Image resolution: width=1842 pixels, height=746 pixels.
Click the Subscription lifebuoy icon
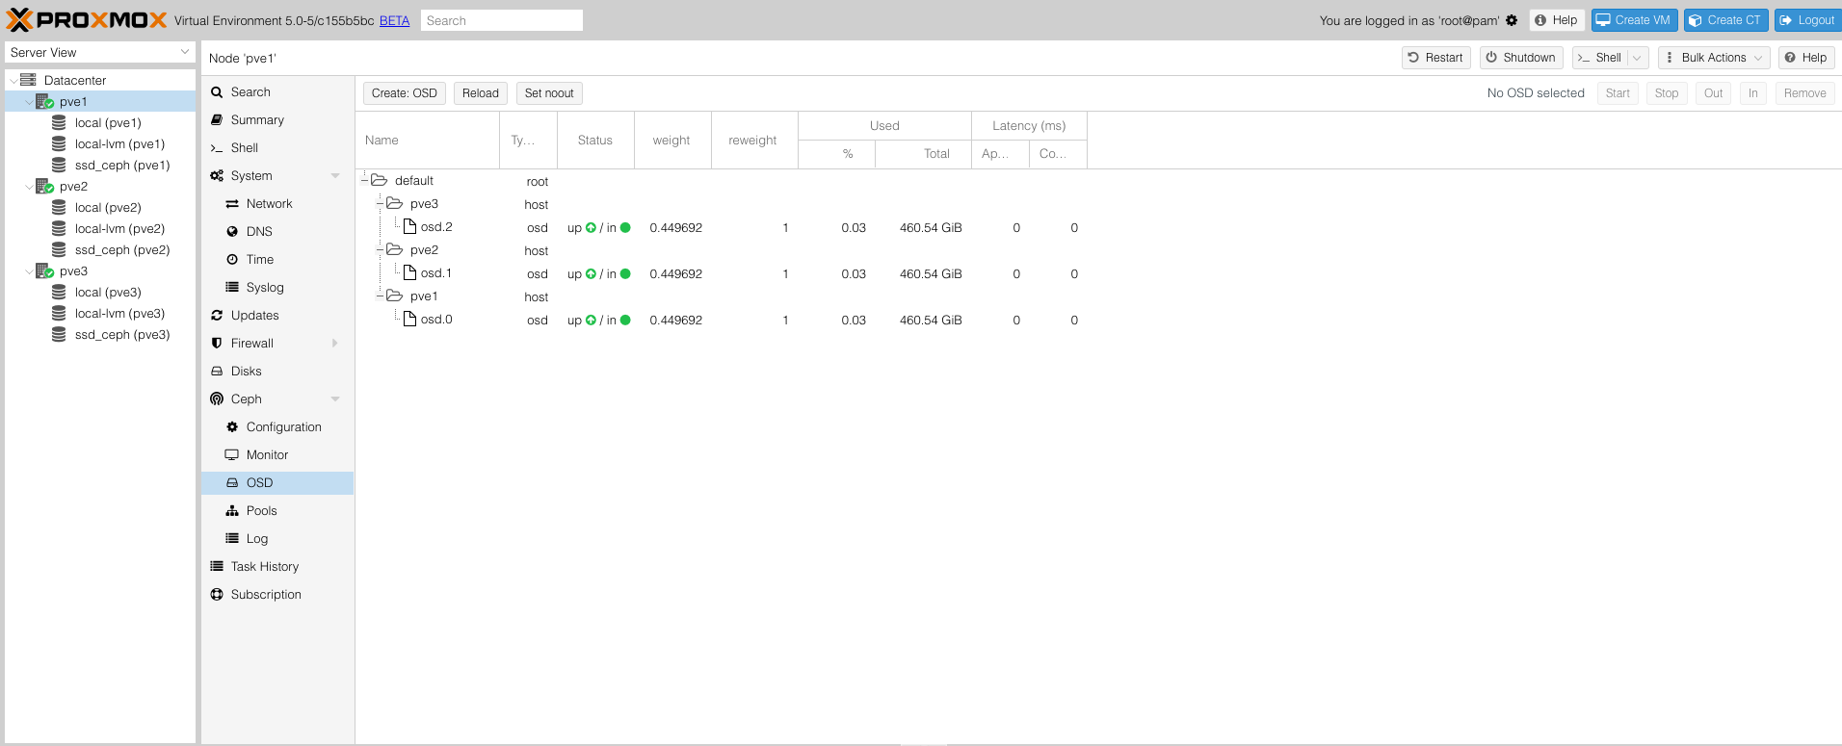[217, 595]
